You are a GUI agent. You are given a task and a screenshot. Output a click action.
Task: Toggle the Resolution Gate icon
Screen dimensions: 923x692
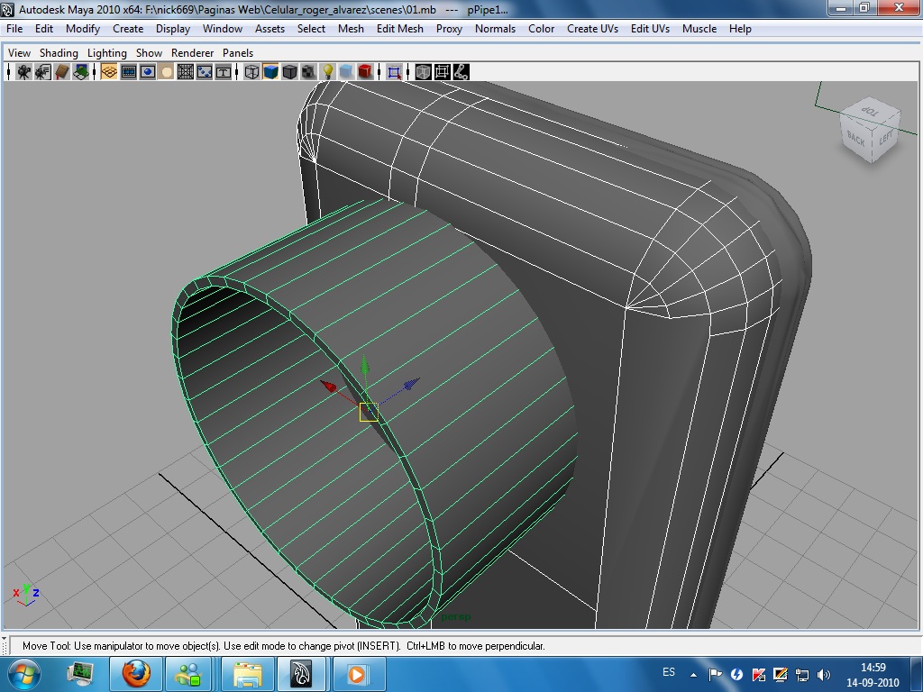click(147, 72)
